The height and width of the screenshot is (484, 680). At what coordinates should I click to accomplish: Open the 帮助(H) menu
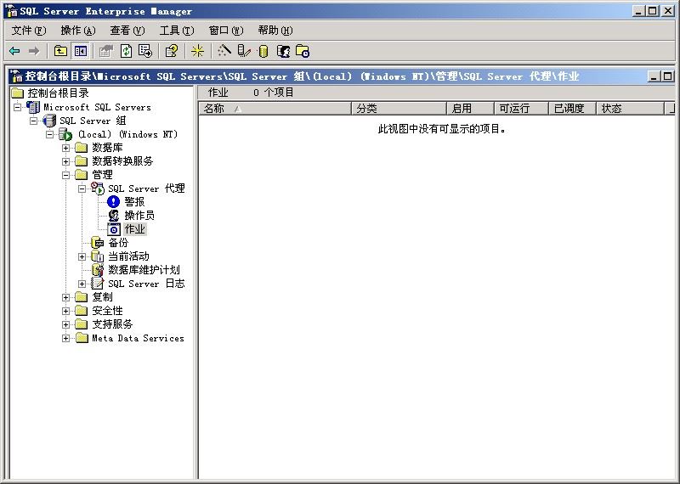click(x=275, y=31)
